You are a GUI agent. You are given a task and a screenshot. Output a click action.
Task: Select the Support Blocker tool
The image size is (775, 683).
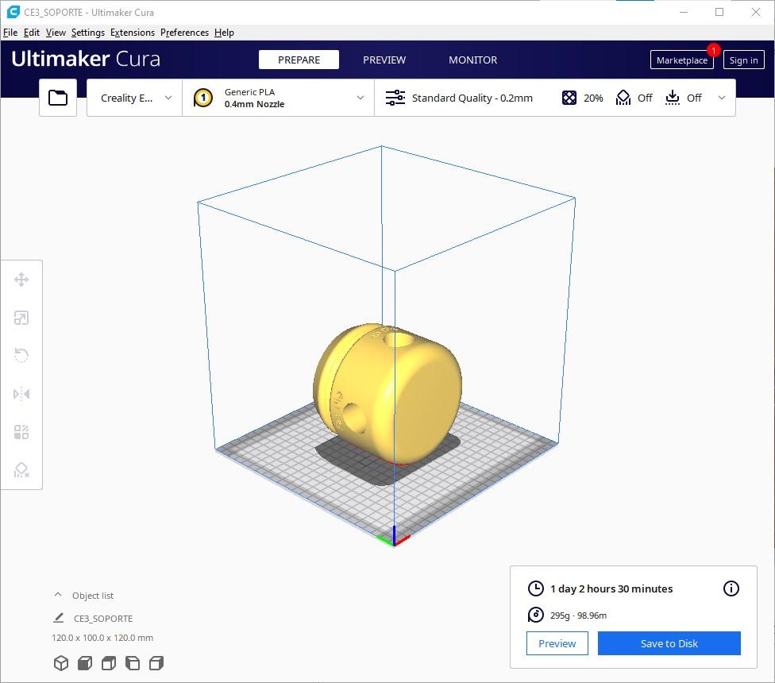click(x=21, y=470)
